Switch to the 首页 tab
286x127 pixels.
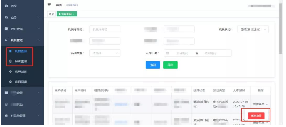coord(51,14)
